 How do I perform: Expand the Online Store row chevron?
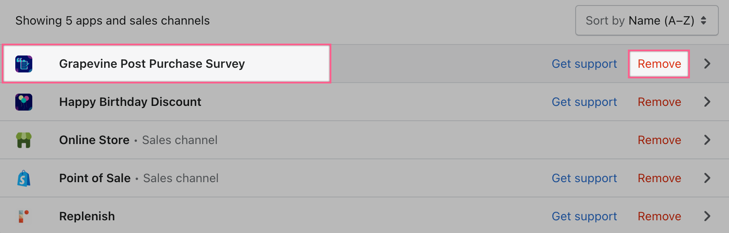(x=707, y=140)
